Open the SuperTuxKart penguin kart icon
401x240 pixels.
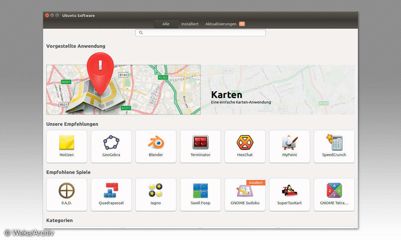coord(289,191)
